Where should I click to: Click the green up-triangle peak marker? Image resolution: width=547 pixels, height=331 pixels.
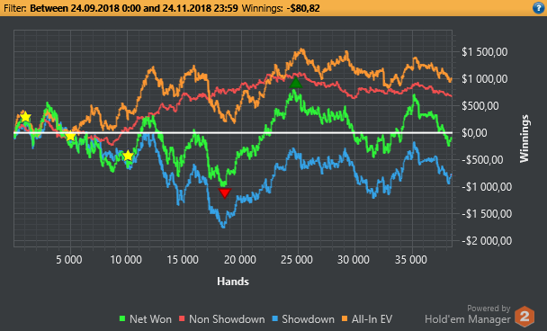(x=296, y=83)
